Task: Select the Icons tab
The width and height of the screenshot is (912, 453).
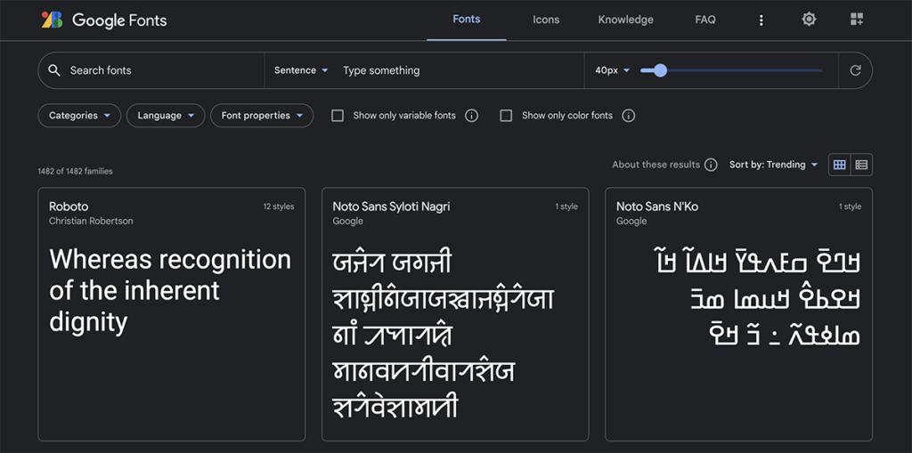Action: [x=546, y=20]
